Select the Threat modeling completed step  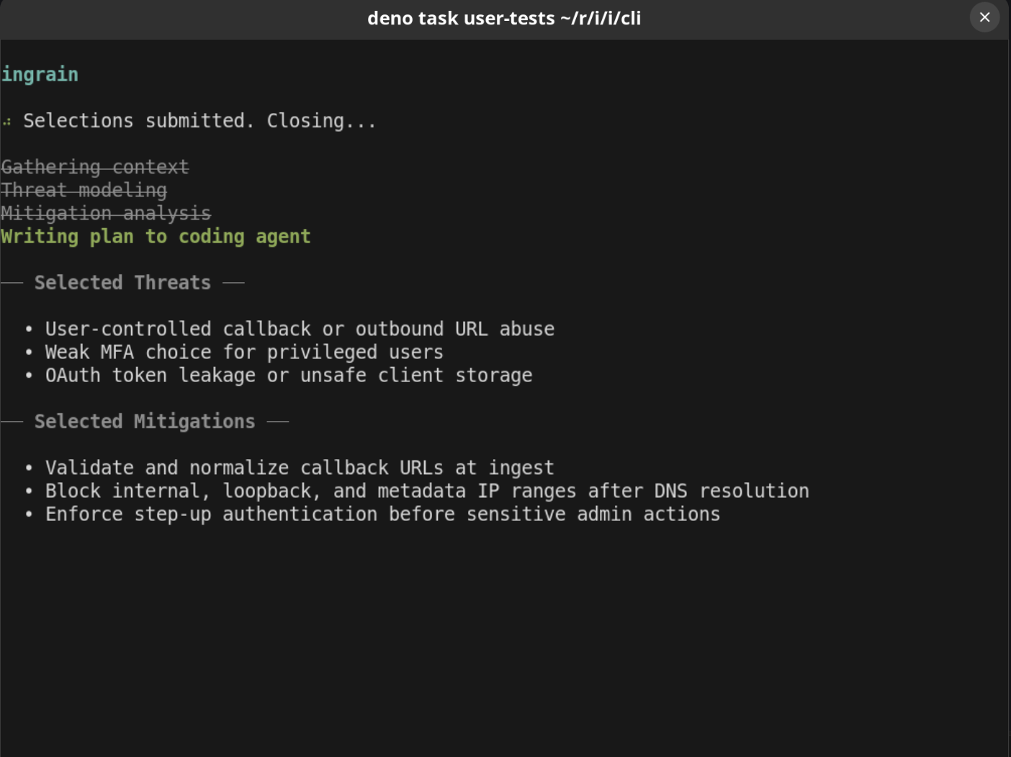point(84,190)
